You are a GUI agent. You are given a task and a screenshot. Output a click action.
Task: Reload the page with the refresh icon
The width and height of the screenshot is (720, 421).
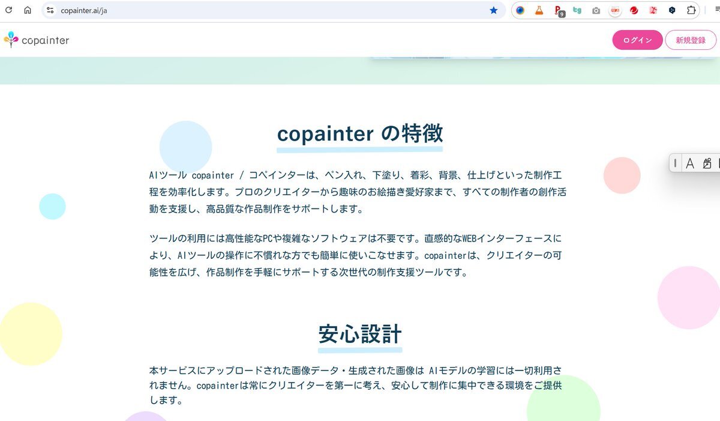pyautogui.click(x=8, y=10)
